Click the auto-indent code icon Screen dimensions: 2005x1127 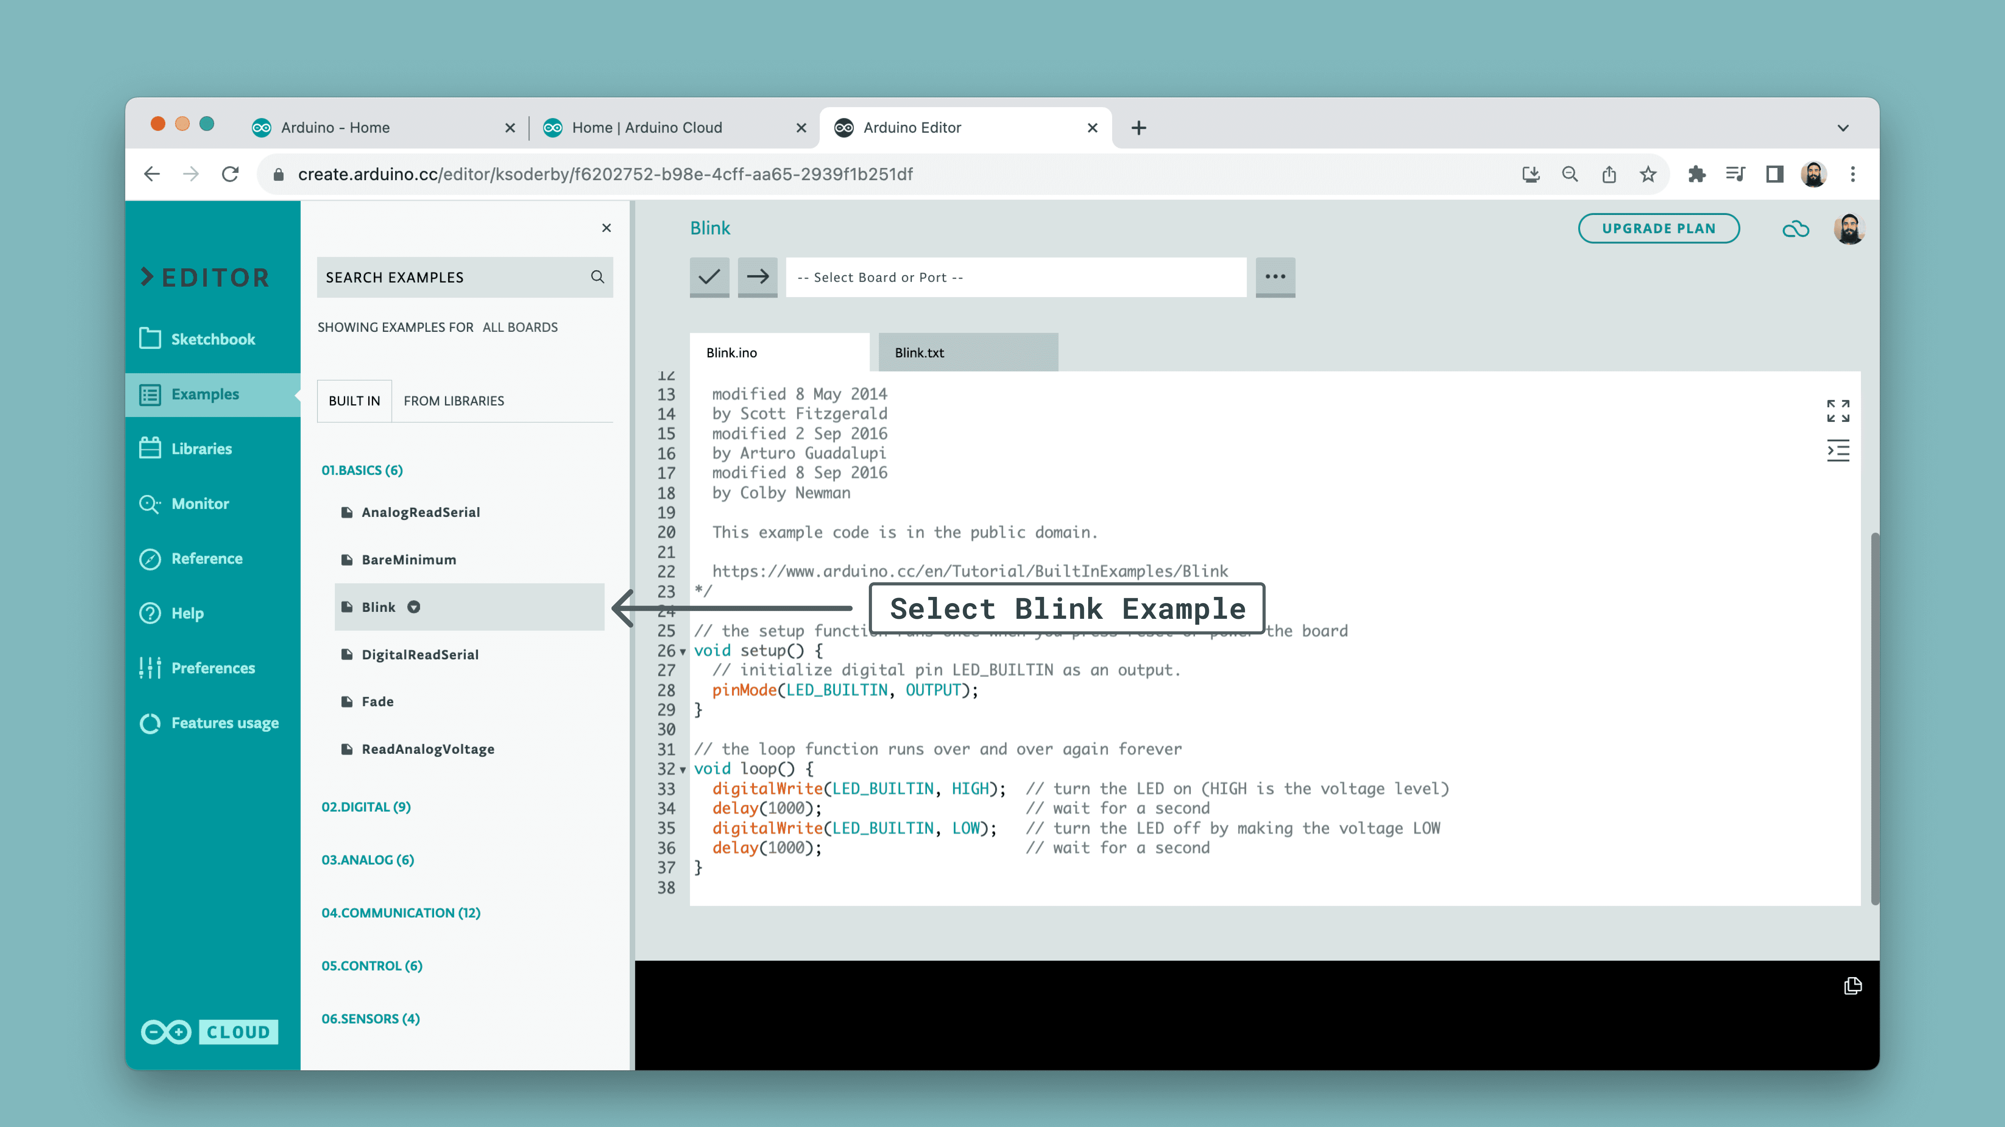coord(1838,451)
